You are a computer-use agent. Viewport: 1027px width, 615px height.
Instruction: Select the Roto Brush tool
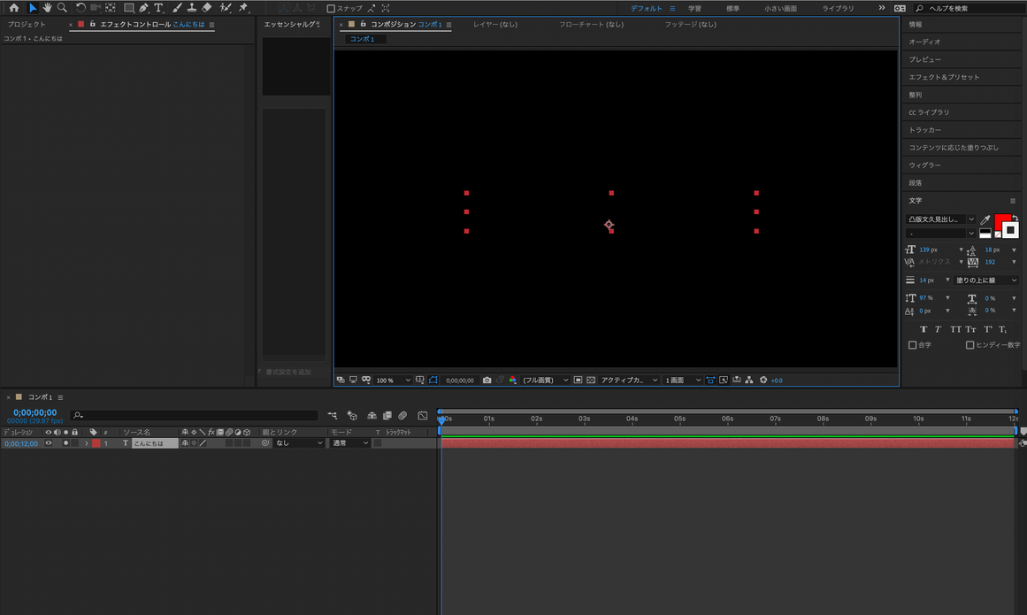pyautogui.click(x=226, y=8)
